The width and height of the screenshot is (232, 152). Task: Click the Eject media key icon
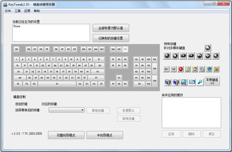(208, 48)
